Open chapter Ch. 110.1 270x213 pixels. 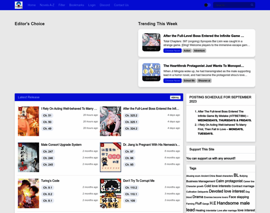(131, 194)
